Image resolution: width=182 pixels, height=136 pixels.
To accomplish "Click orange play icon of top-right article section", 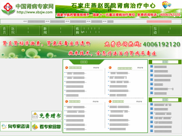I will tap(110, 68).
